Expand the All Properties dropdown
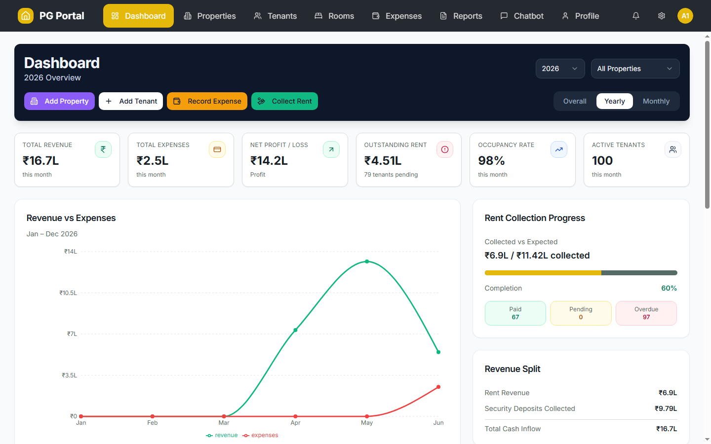Image resolution: width=711 pixels, height=444 pixels. coord(635,69)
